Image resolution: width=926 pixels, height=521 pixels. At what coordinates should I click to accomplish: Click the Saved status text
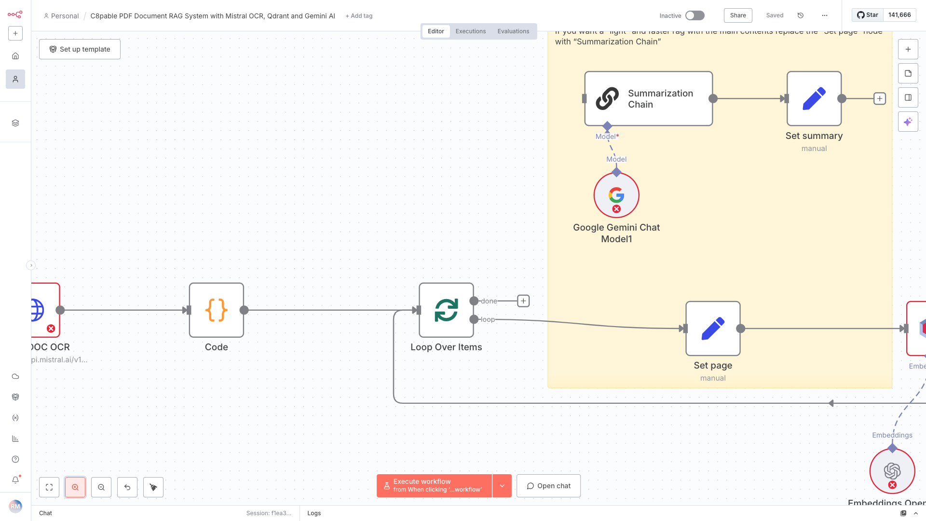775,15
